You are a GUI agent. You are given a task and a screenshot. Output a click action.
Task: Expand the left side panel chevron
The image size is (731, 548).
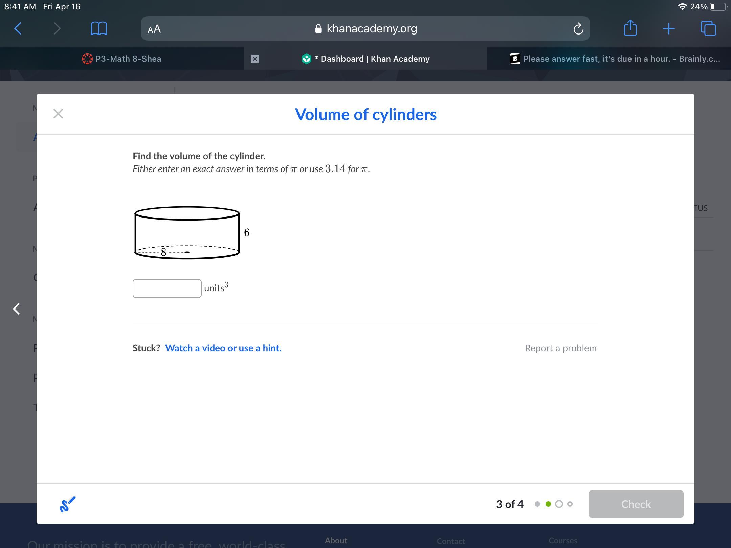coord(16,309)
